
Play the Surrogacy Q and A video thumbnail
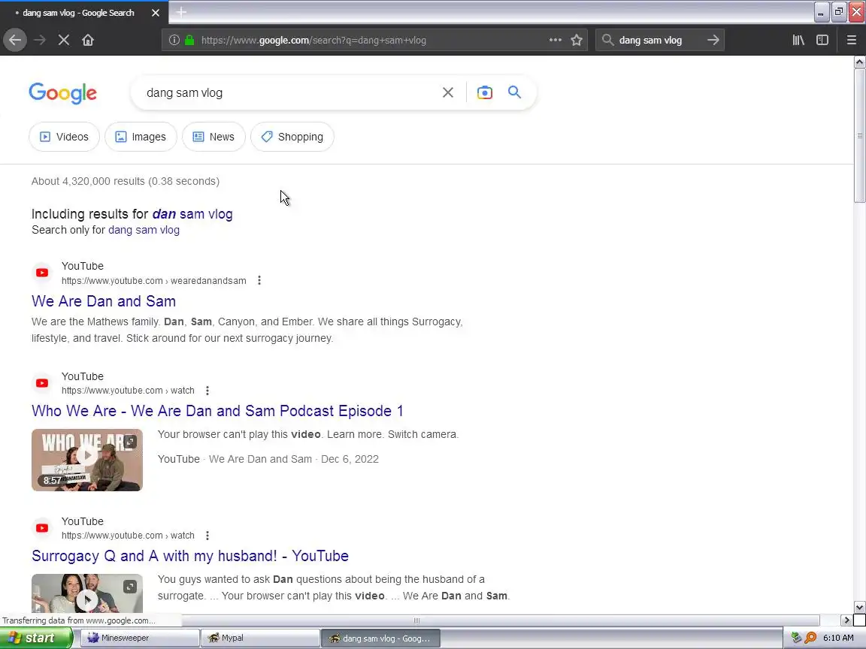click(86, 594)
